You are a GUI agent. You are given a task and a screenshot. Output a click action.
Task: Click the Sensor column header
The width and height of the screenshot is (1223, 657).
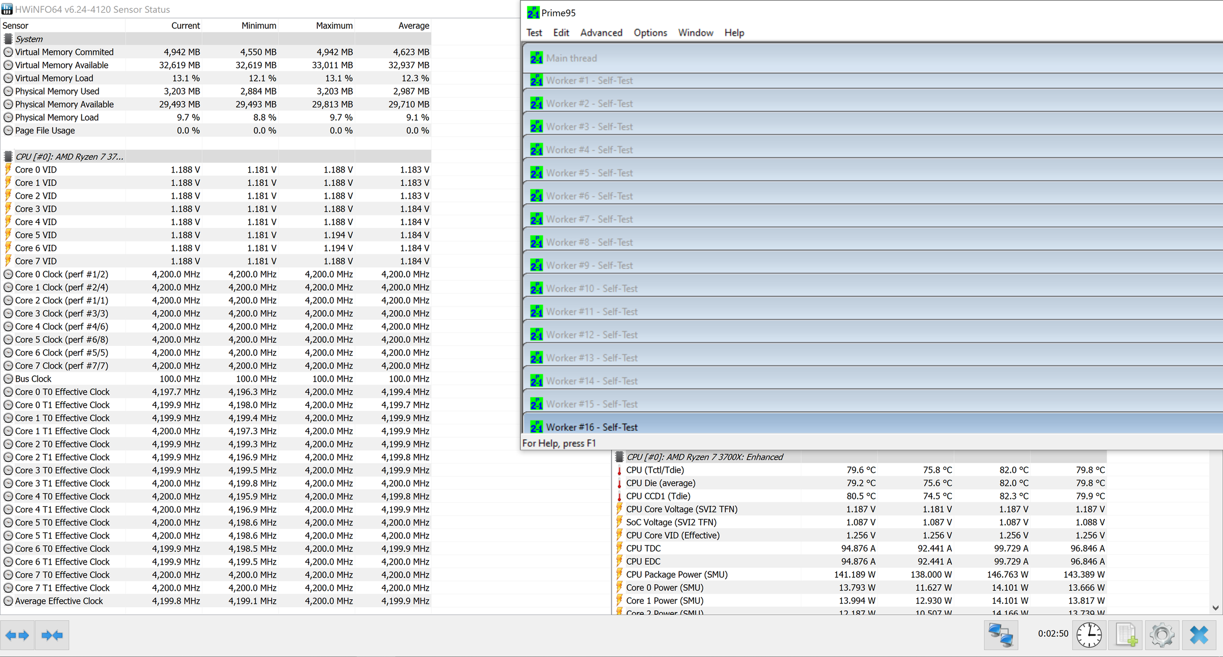63,25
